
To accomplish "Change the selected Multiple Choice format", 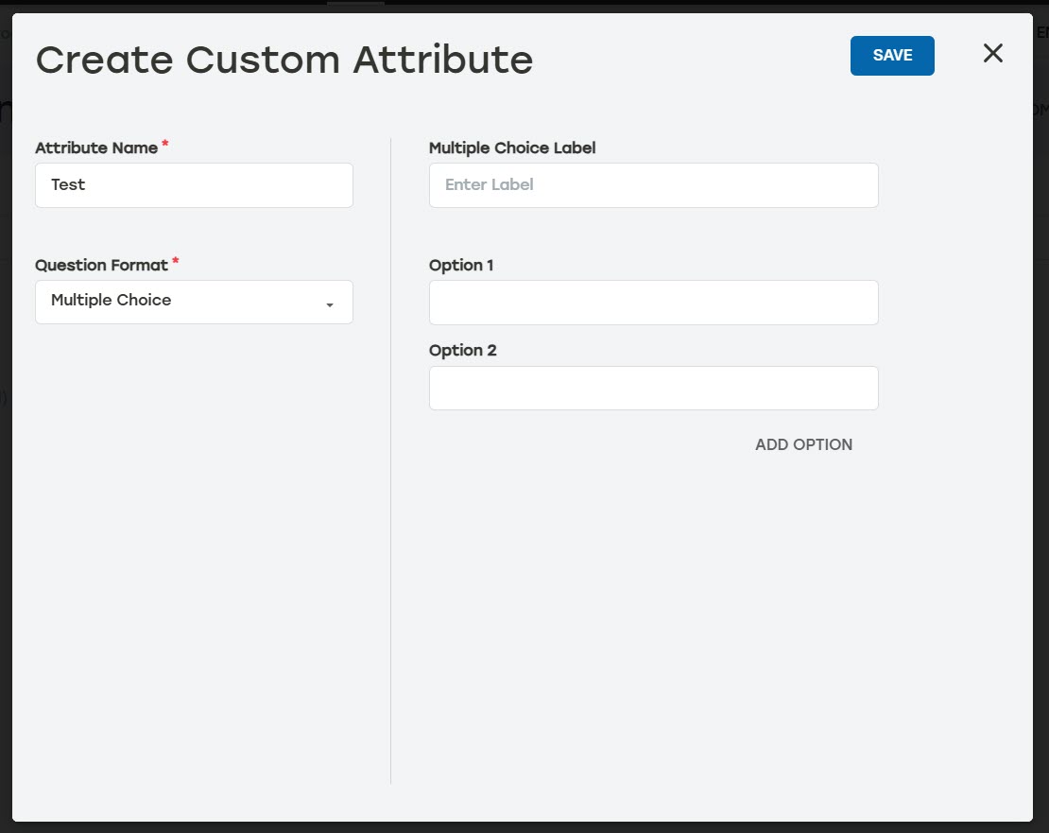I will 194,302.
